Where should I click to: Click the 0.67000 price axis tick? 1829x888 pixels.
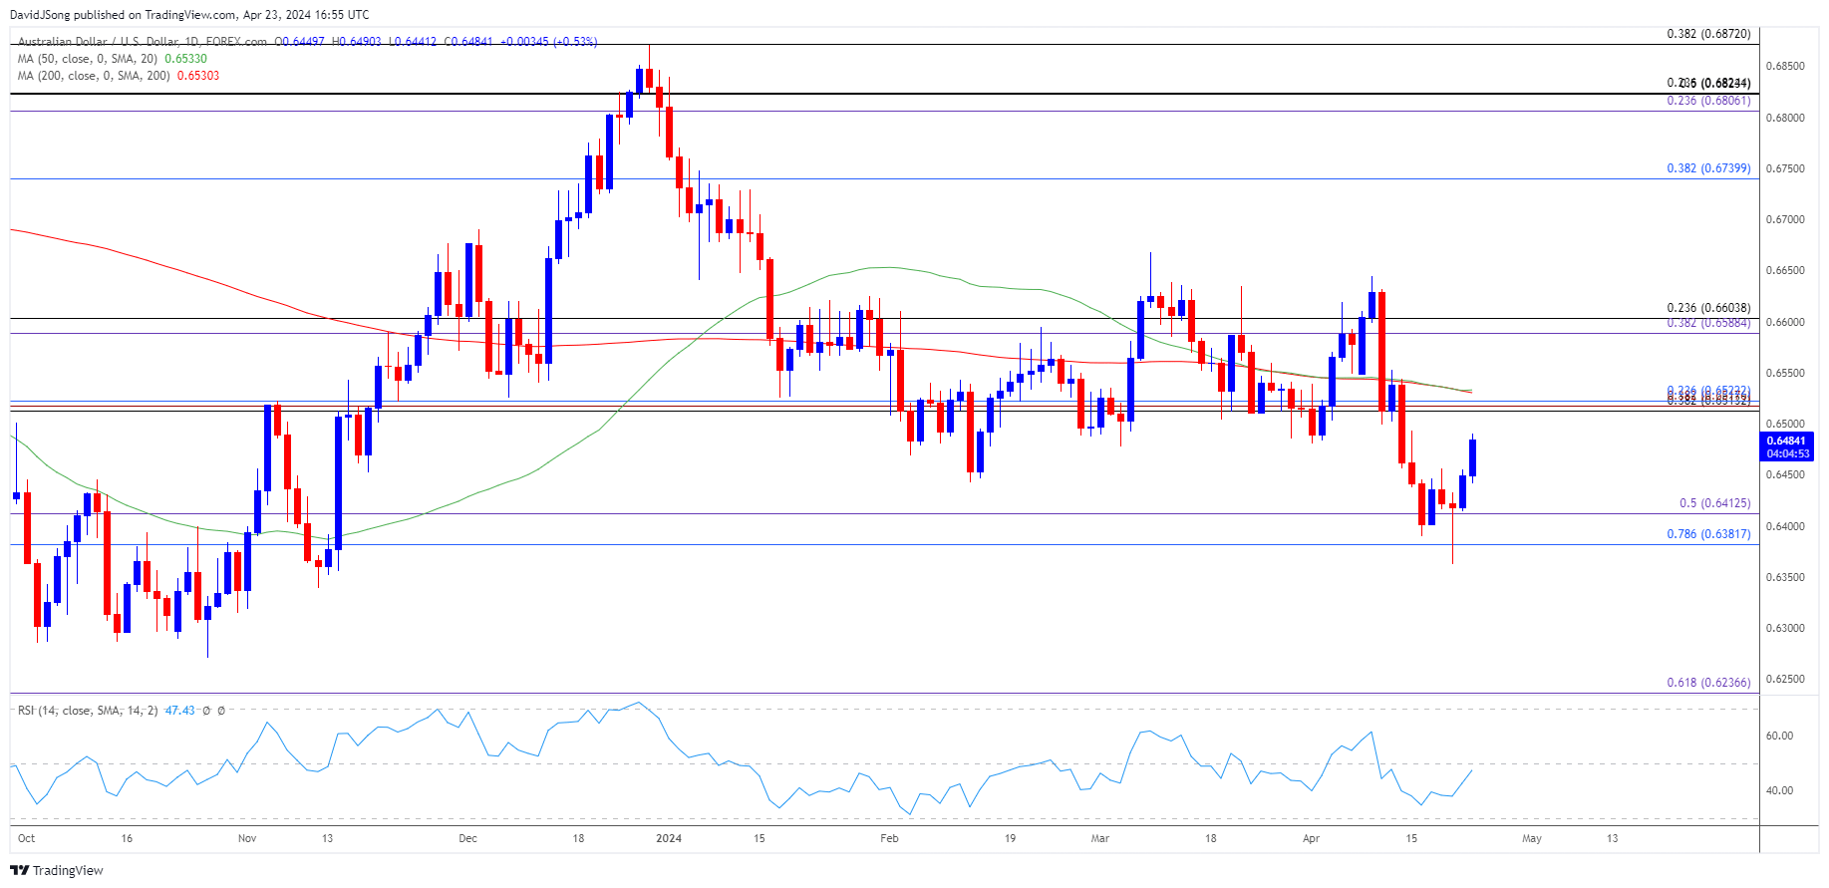click(1785, 220)
